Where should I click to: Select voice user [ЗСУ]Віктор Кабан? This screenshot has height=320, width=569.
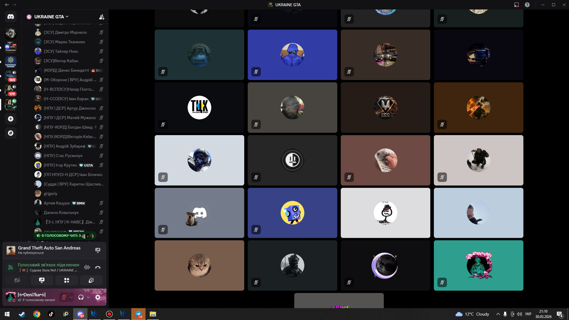(x=69, y=61)
